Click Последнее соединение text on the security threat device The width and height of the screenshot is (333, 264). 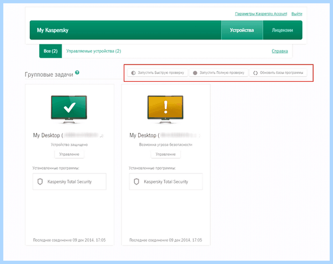point(165,240)
